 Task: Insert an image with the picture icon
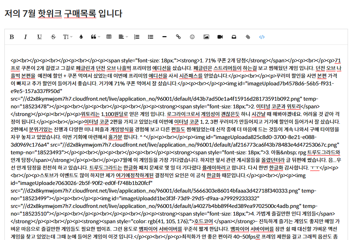pos(206,37)
